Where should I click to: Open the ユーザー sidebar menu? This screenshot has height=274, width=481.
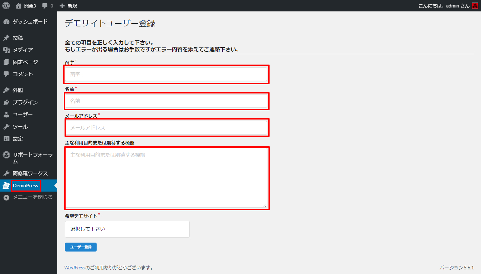(29, 115)
